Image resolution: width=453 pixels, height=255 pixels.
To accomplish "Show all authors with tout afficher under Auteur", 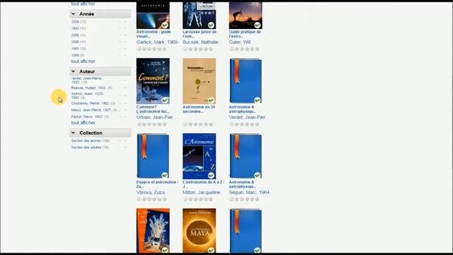I will (x=84, y=123).
